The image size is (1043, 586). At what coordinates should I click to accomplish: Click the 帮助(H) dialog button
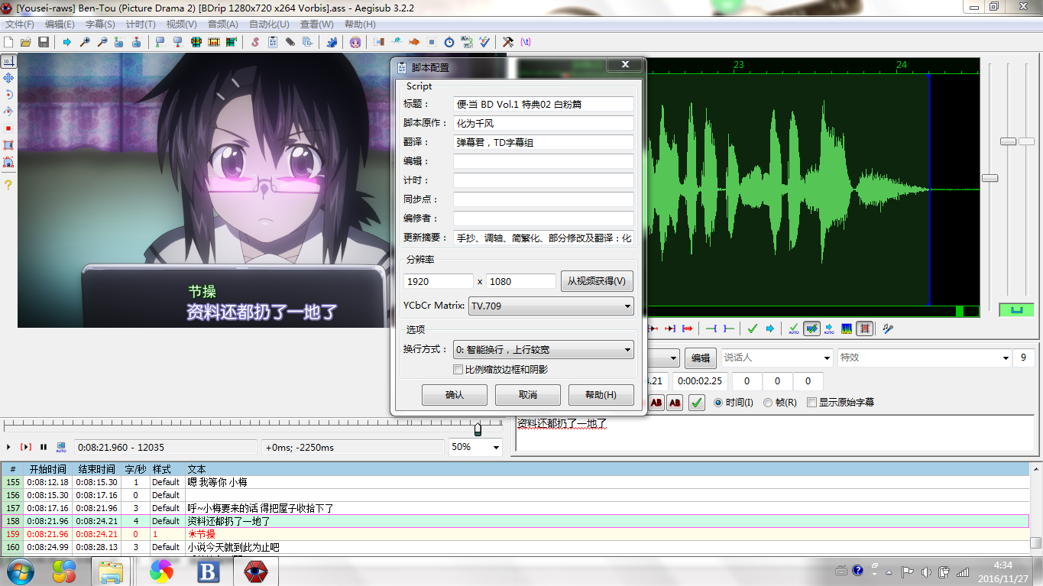pos(601,395)
